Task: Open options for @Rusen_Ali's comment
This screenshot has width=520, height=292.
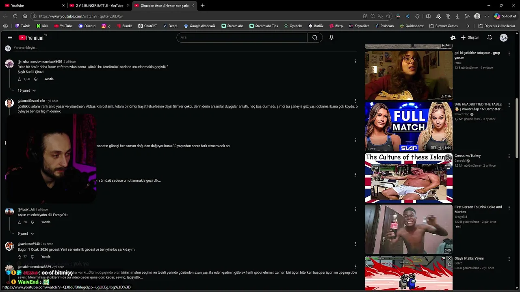Action: [355, 209]
